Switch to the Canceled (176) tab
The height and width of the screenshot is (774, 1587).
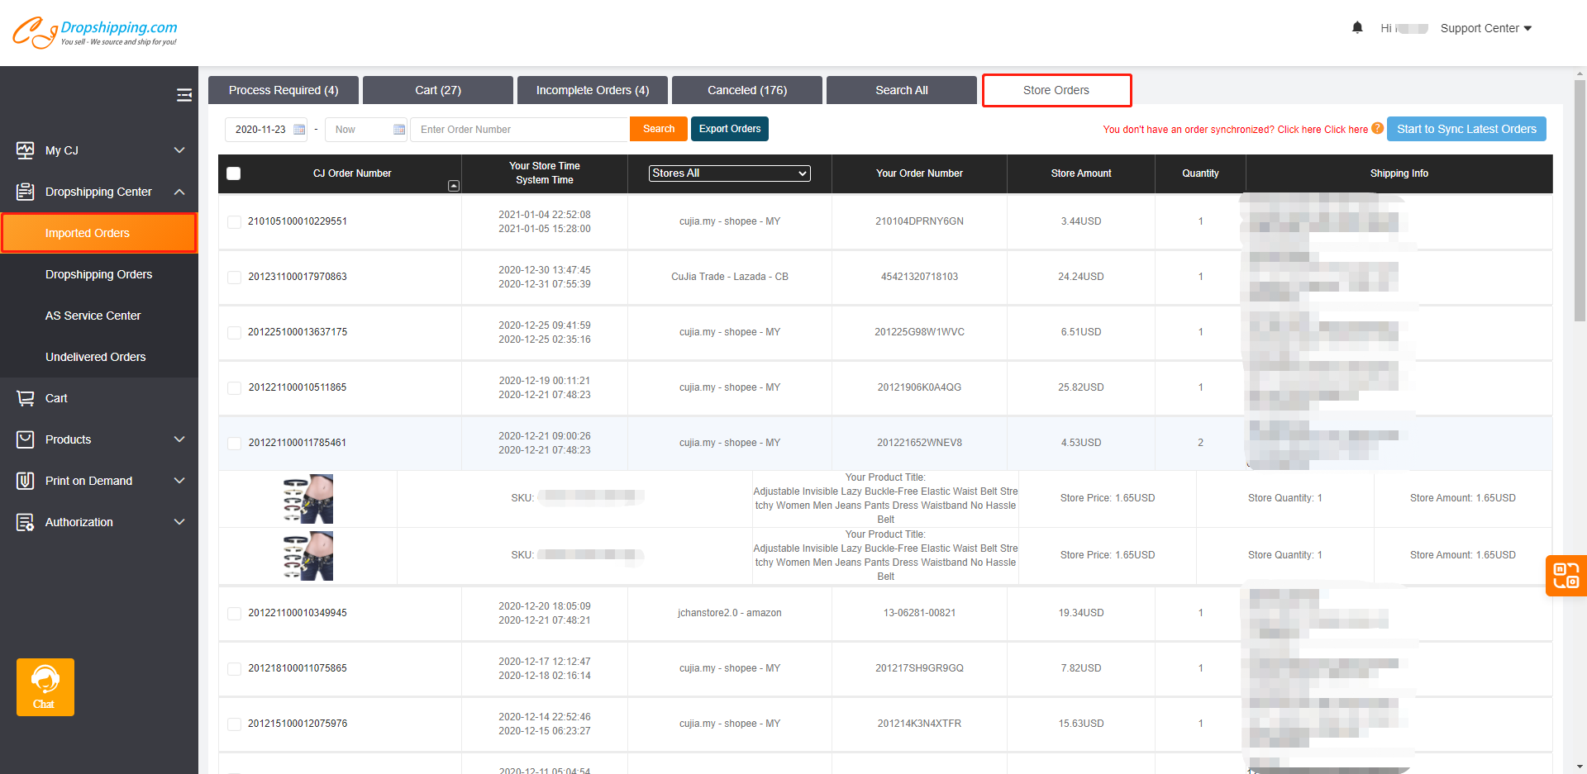tap(746, 90)
